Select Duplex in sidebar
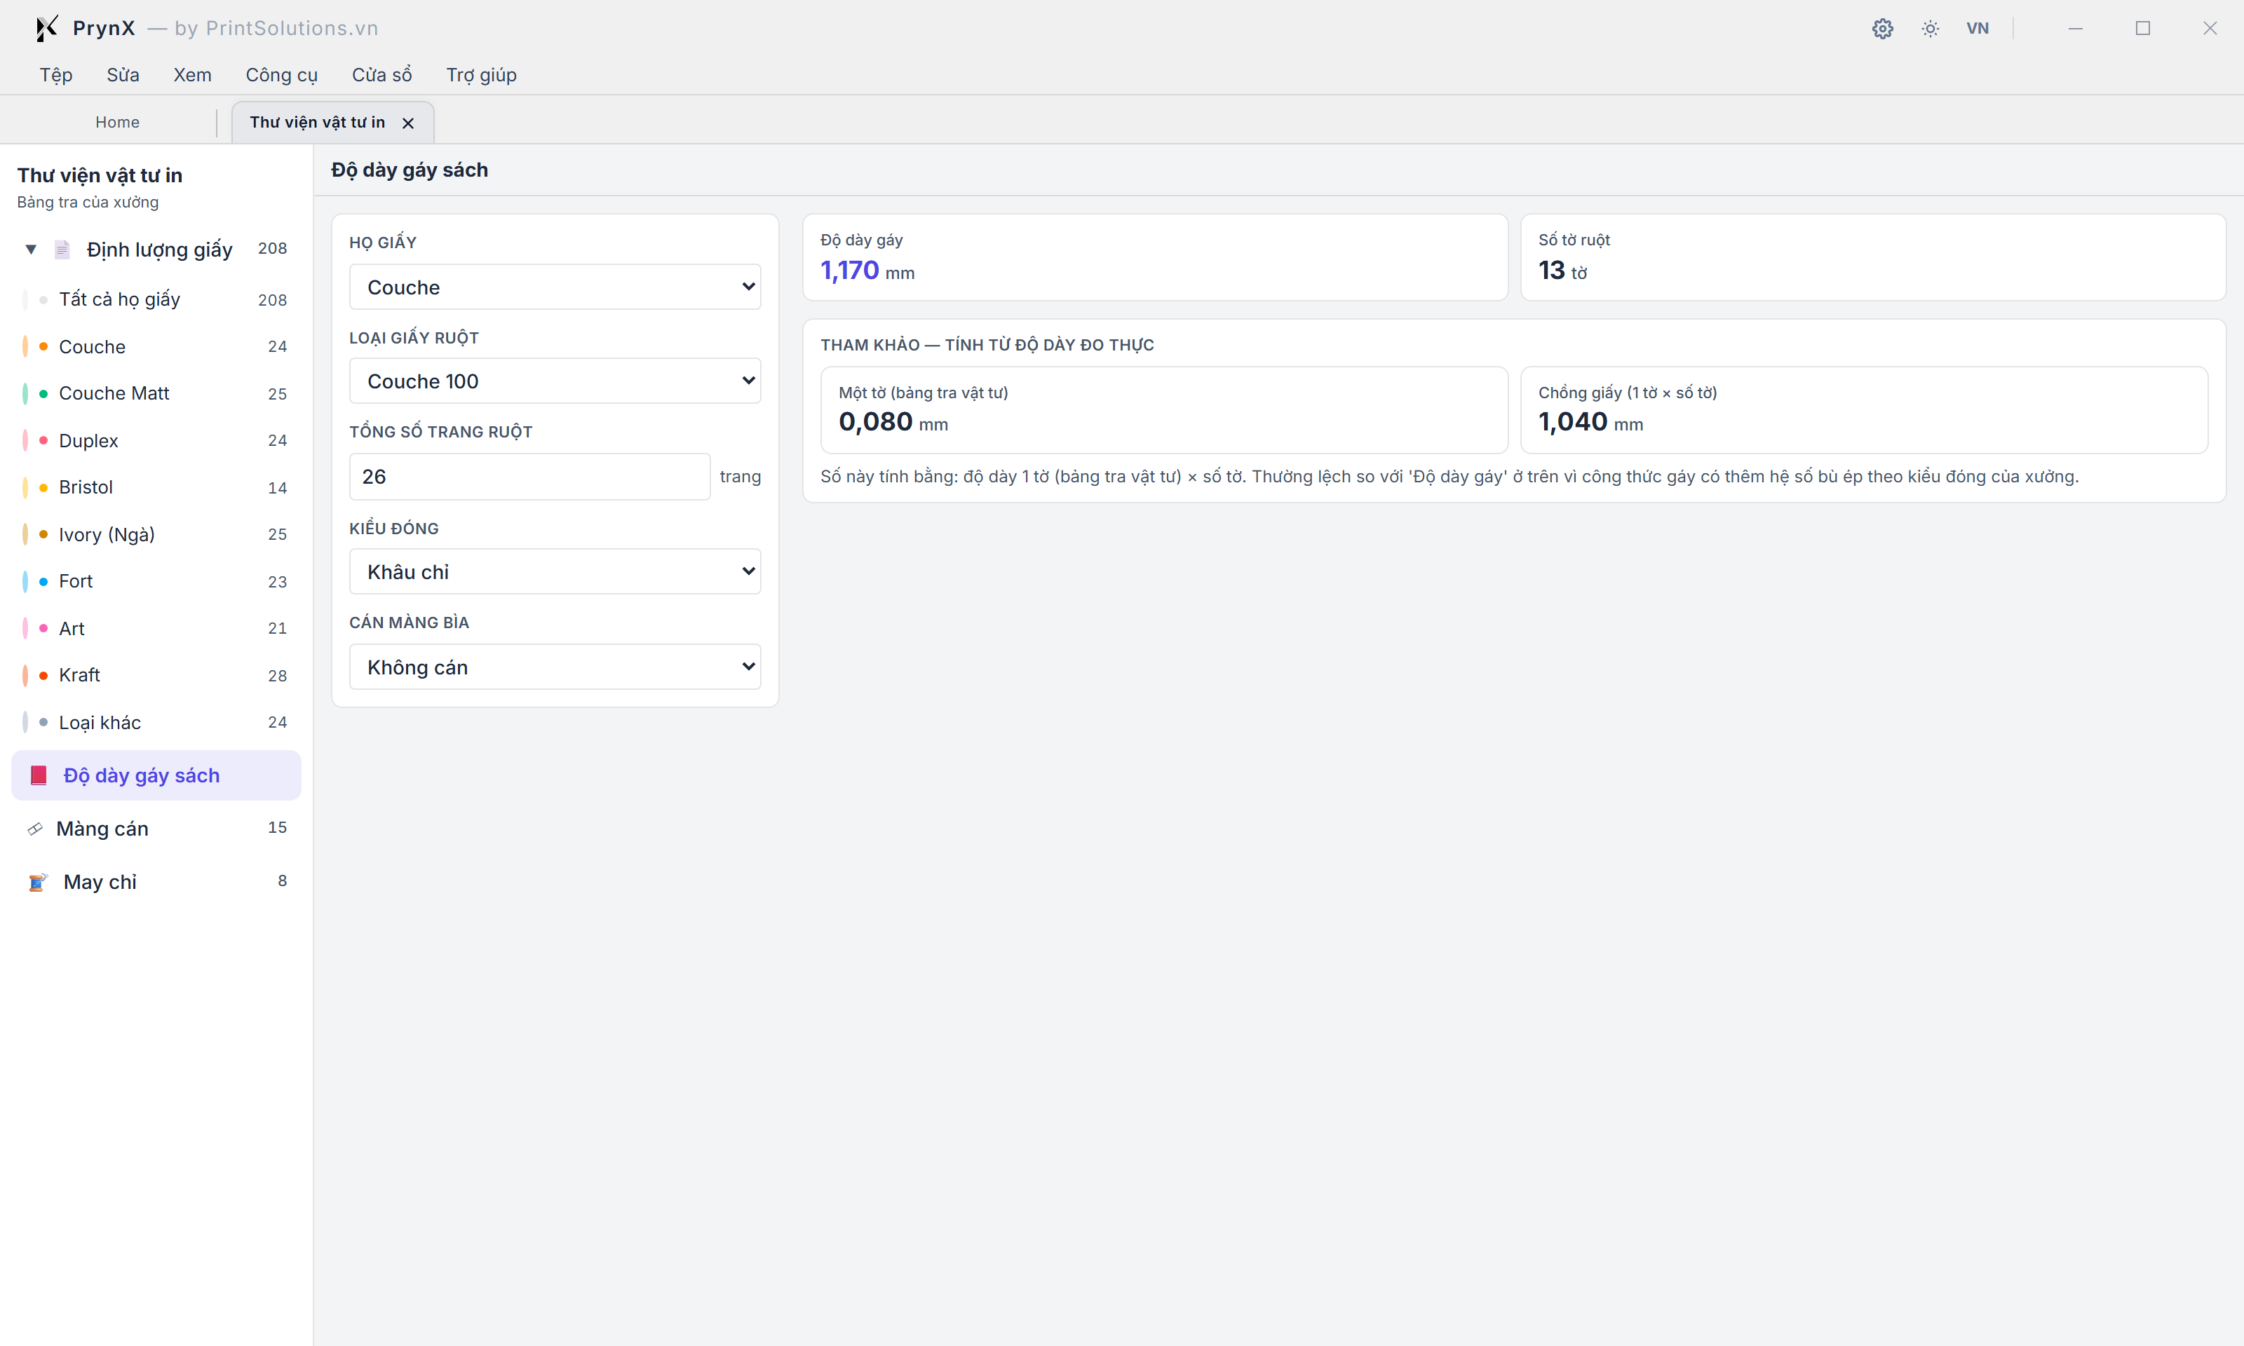Screen dimensions: 2244x1346 pos(156,440)
